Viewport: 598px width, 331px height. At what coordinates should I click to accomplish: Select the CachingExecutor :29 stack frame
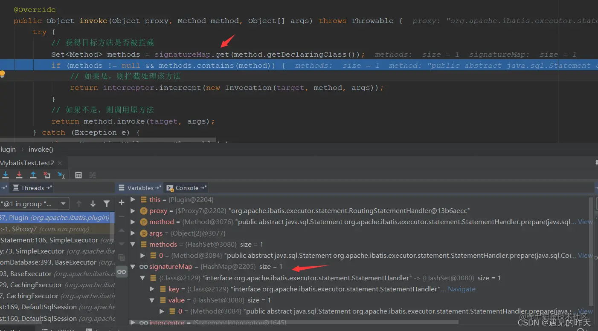pos(57,285)
